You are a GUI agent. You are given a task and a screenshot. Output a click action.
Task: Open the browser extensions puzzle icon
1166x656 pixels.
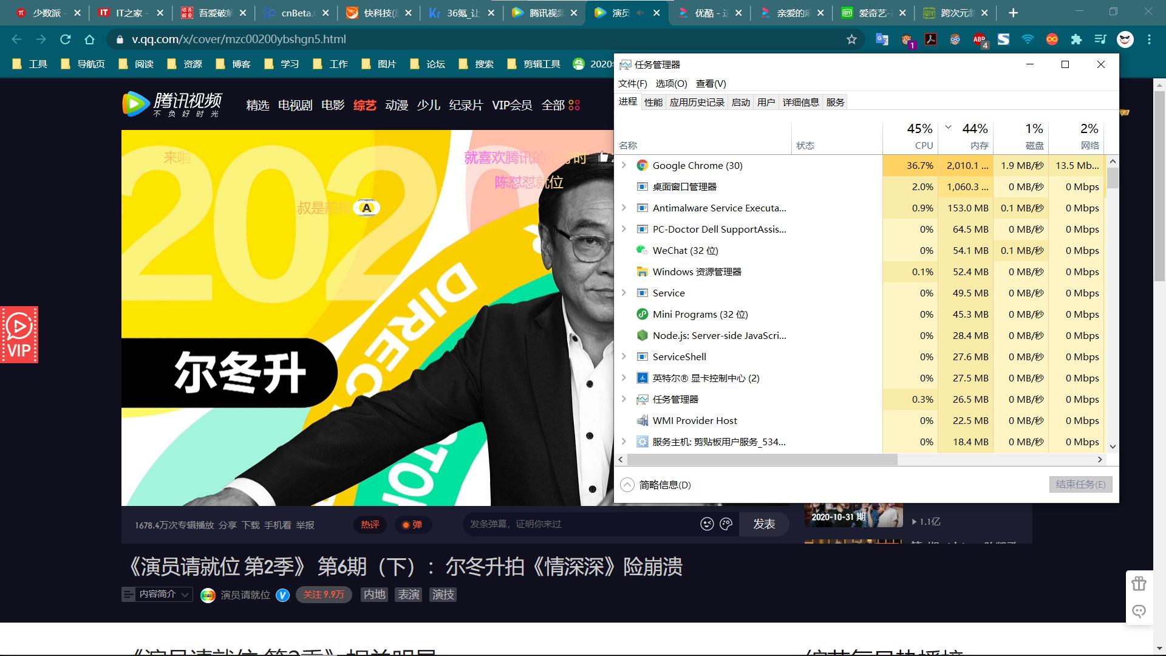(x=1076, y=39)
